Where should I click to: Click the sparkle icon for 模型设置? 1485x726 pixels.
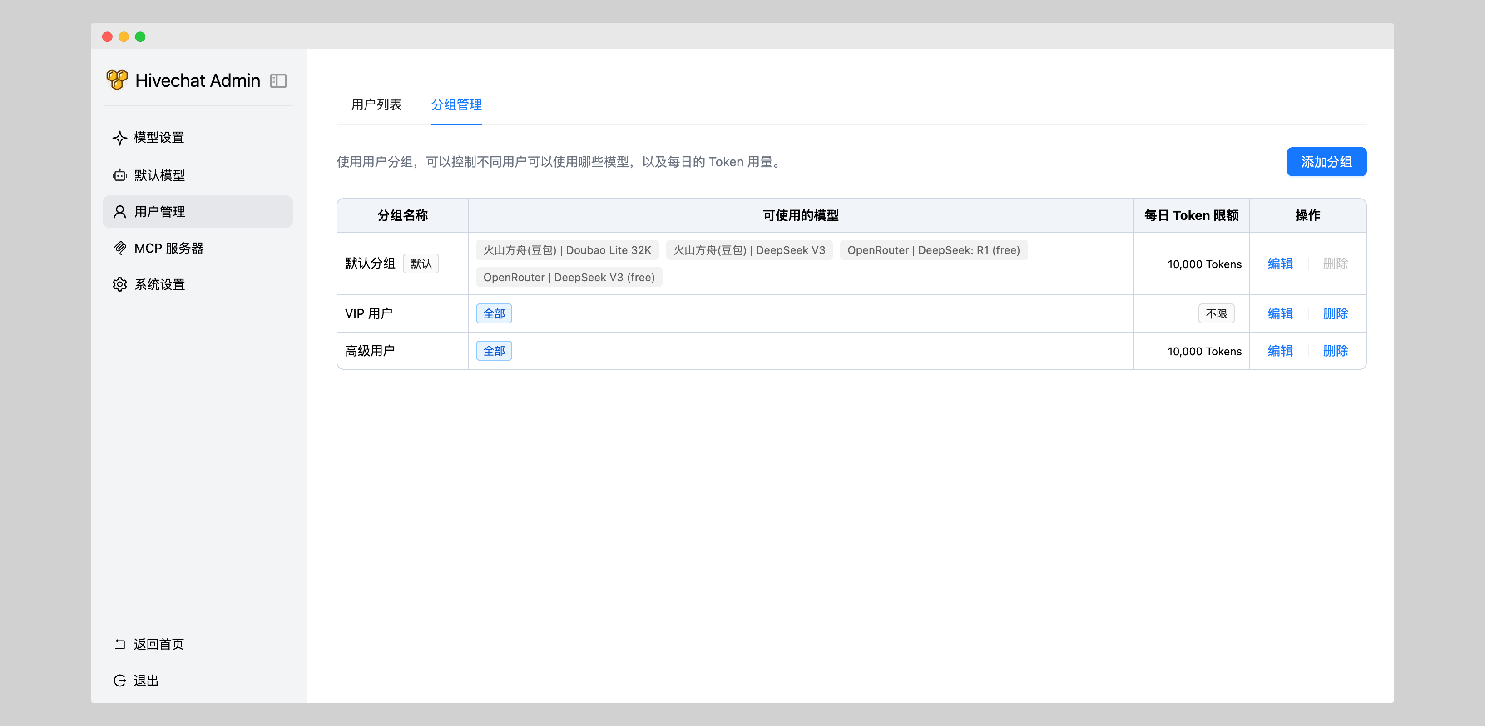120,138
